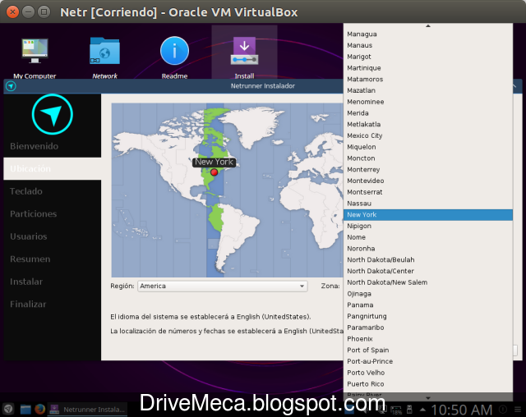
Task: Open the Network desktop icon
Action: coord(104,57)
